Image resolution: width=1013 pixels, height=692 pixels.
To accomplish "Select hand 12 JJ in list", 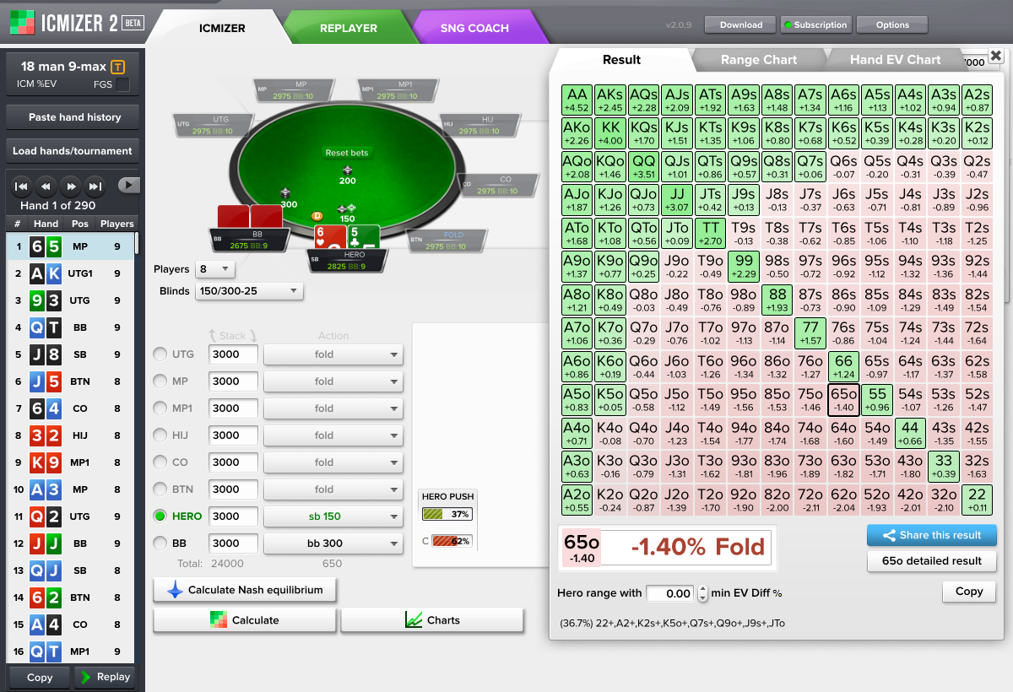I will click(x=71, y=543).
